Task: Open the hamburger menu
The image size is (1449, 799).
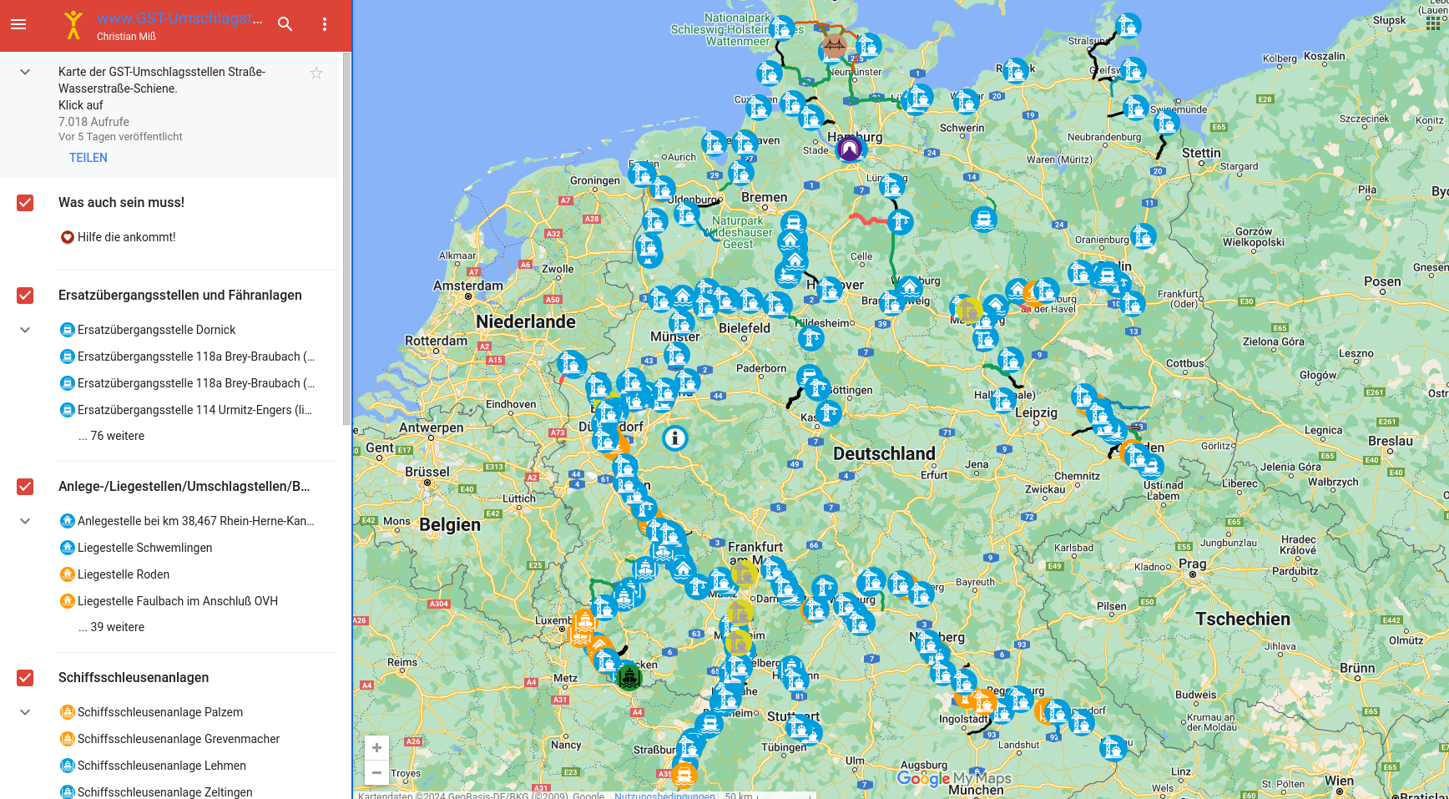Action: [18, 24]
